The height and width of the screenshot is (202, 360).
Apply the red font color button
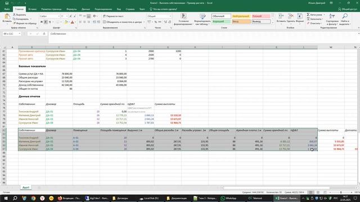73,22
